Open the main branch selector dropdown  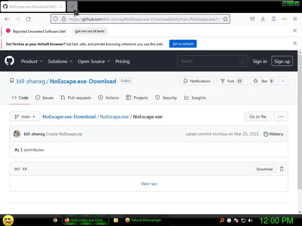[25, 117]
